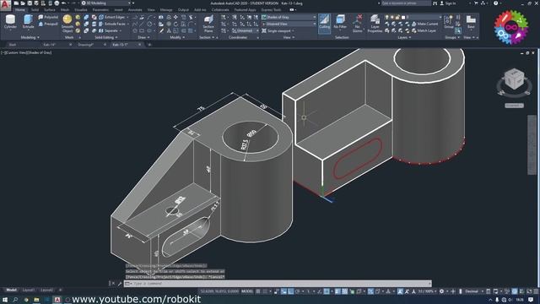Open the Unsaved View dropdown
540x304 pixels.
(289, 24)
